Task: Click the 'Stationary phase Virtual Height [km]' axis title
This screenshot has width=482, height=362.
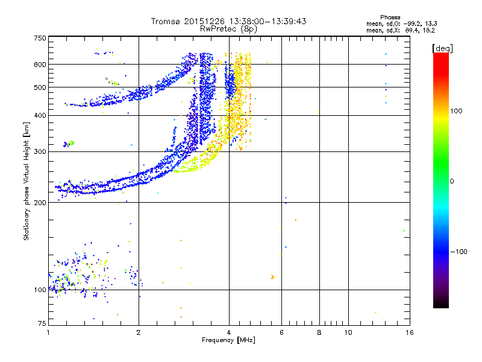Action: tap(26, 182)
